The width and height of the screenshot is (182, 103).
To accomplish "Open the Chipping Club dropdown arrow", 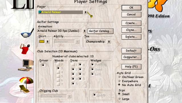I will point(69,96).
